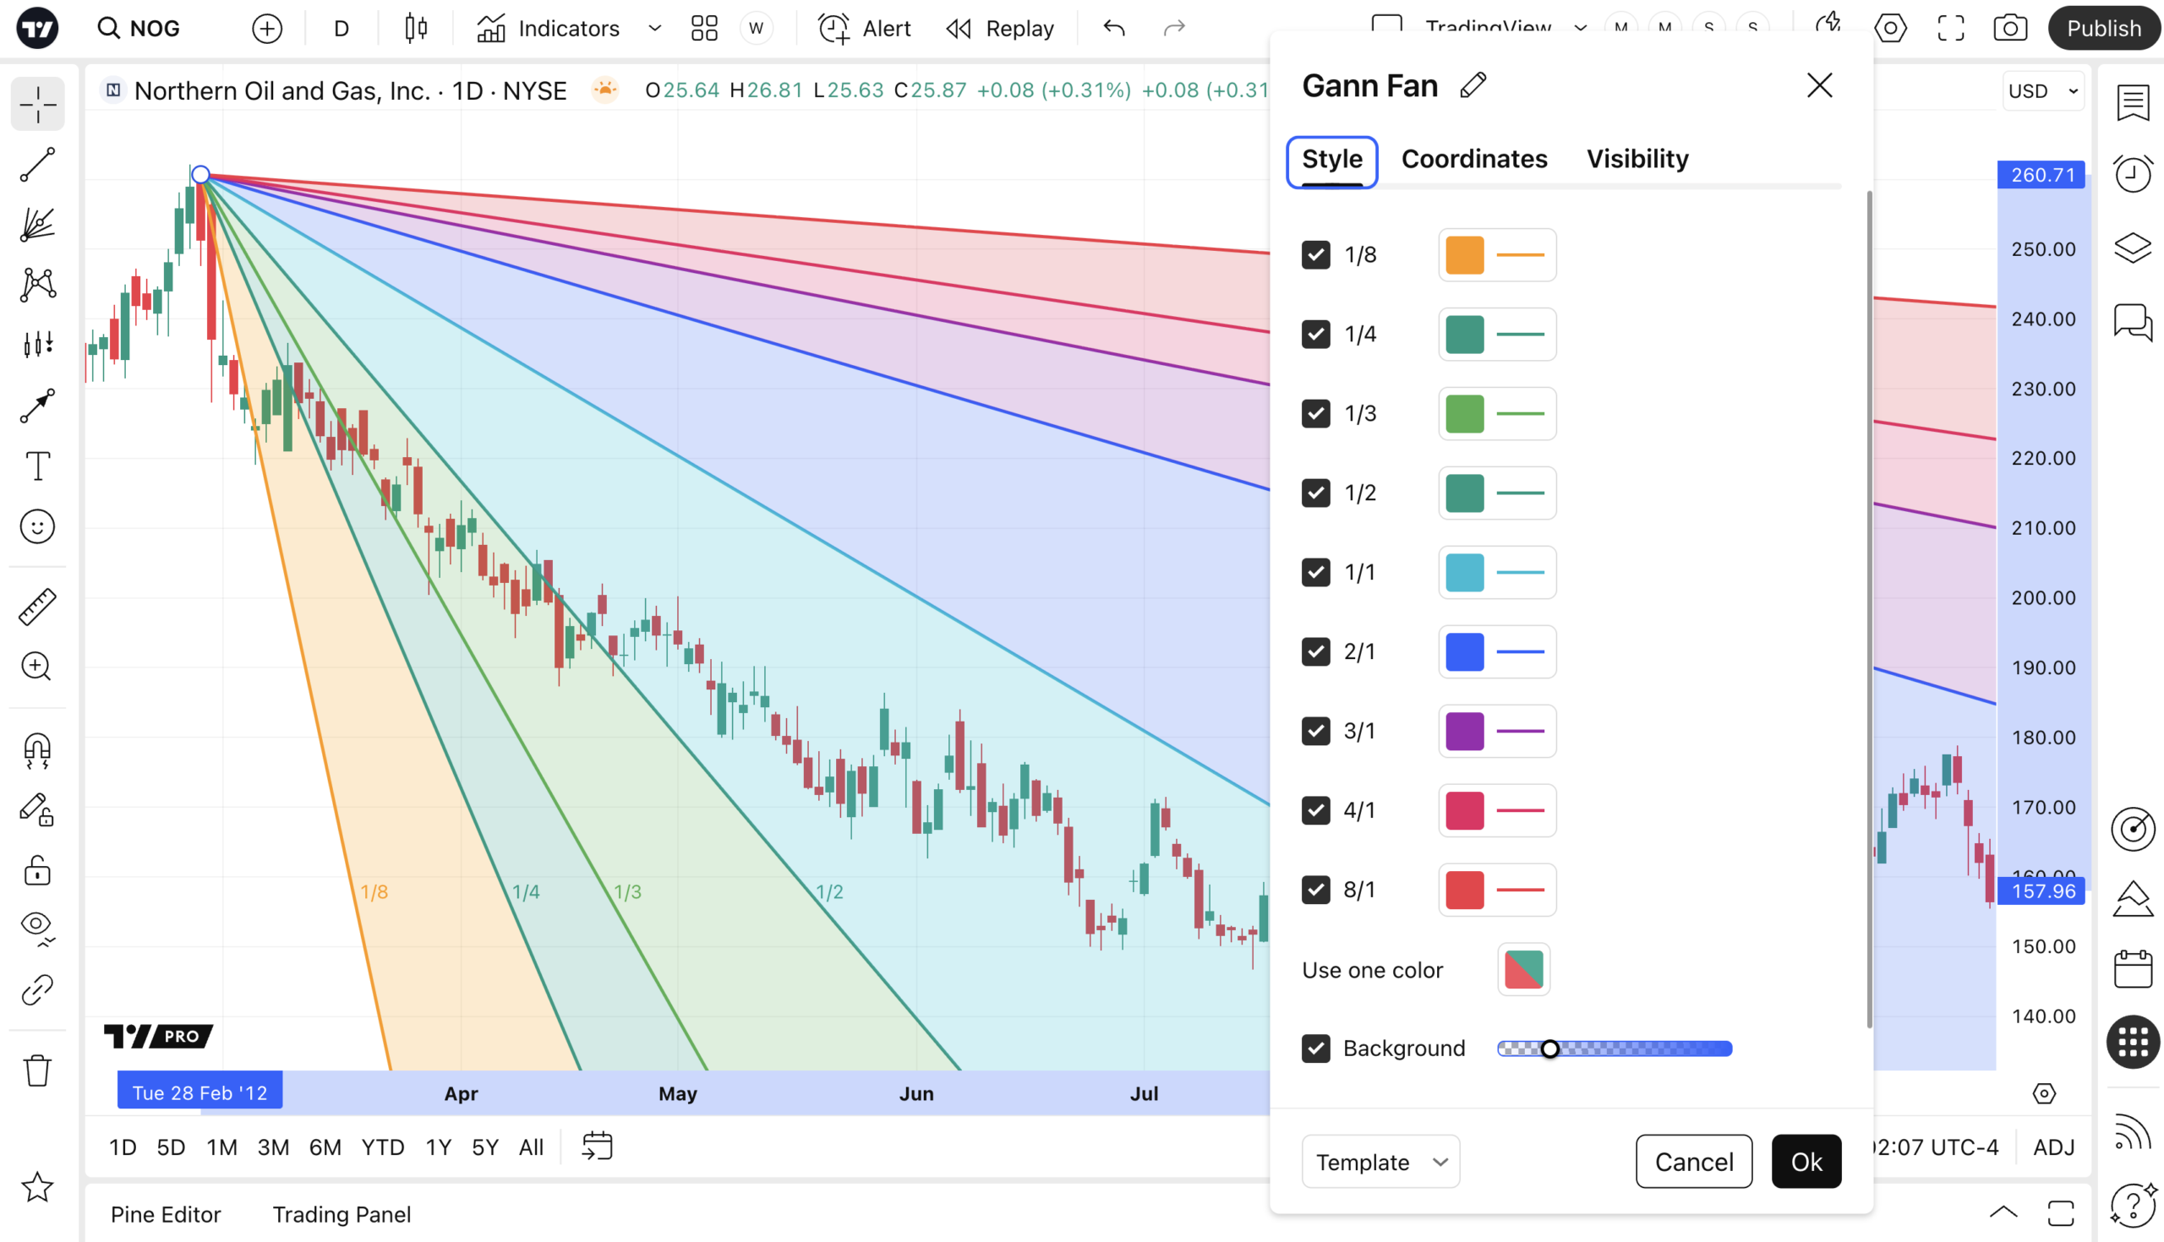This screenshot has height=1242, width=2164.
Task: Open the chart screenshot camera tool
Action: [2009, 28]
